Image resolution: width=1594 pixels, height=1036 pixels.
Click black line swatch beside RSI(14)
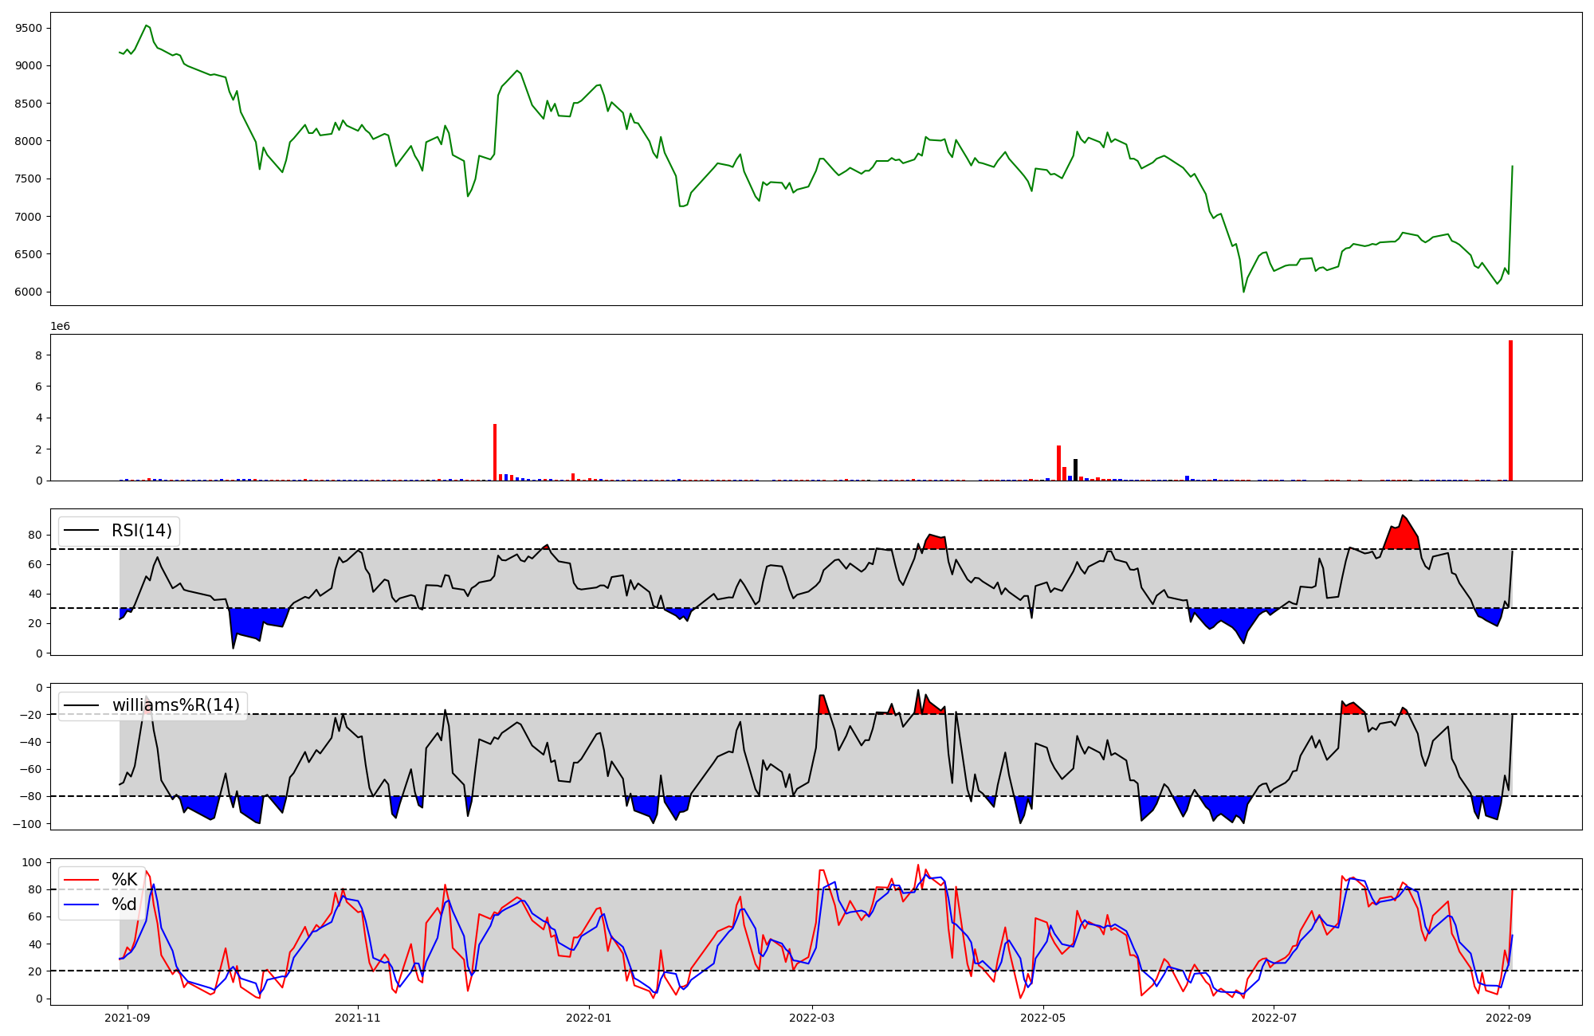pyautogui.click(x=81, y=531)
